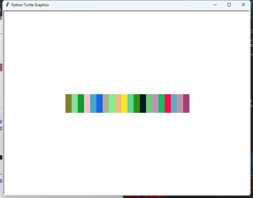Click the steel blue stripe right of red
253x198 pixels.
coord(174,103)
